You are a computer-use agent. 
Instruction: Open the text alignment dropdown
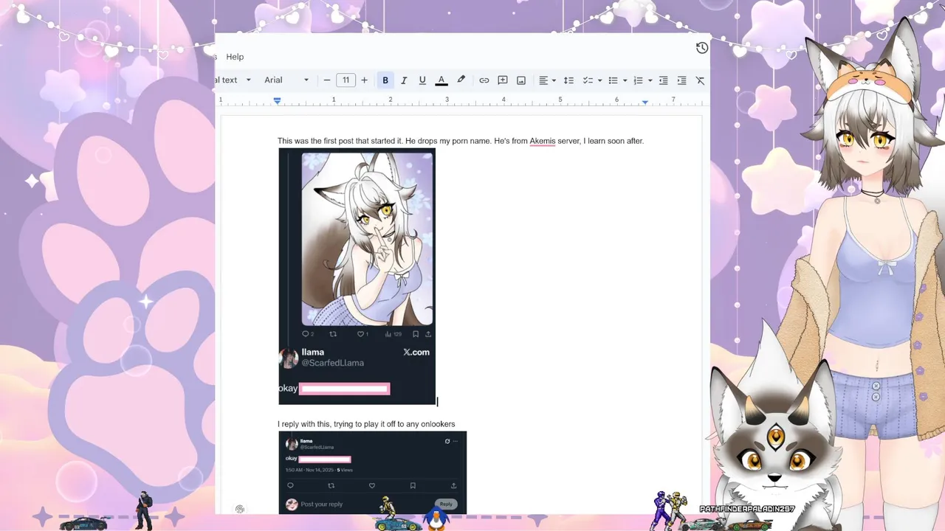547,80
